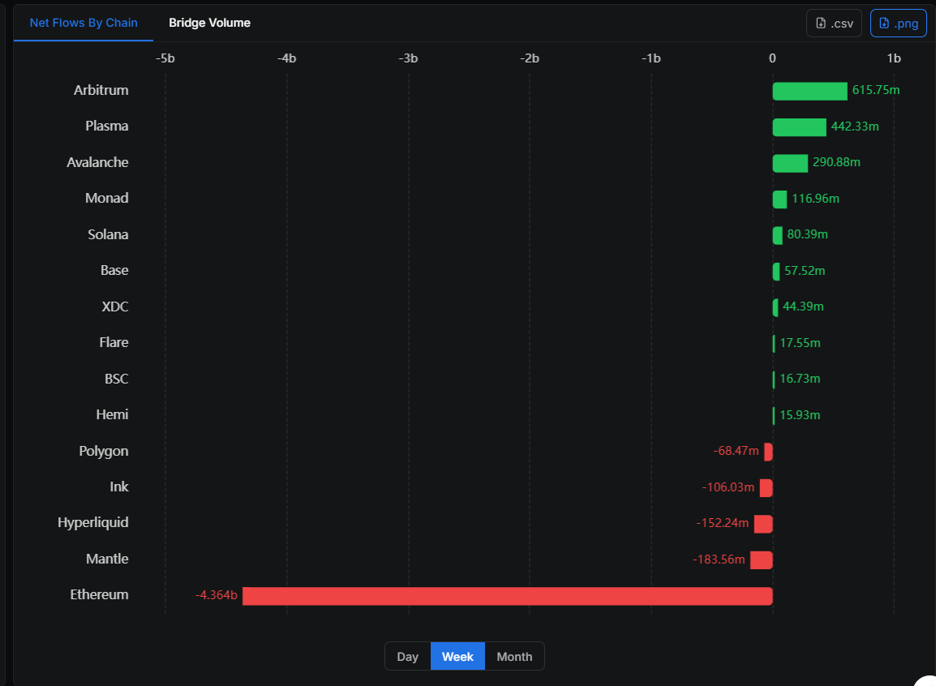Switch to Bridge Volume tab
936x686 pixels.
coord(209,23)
